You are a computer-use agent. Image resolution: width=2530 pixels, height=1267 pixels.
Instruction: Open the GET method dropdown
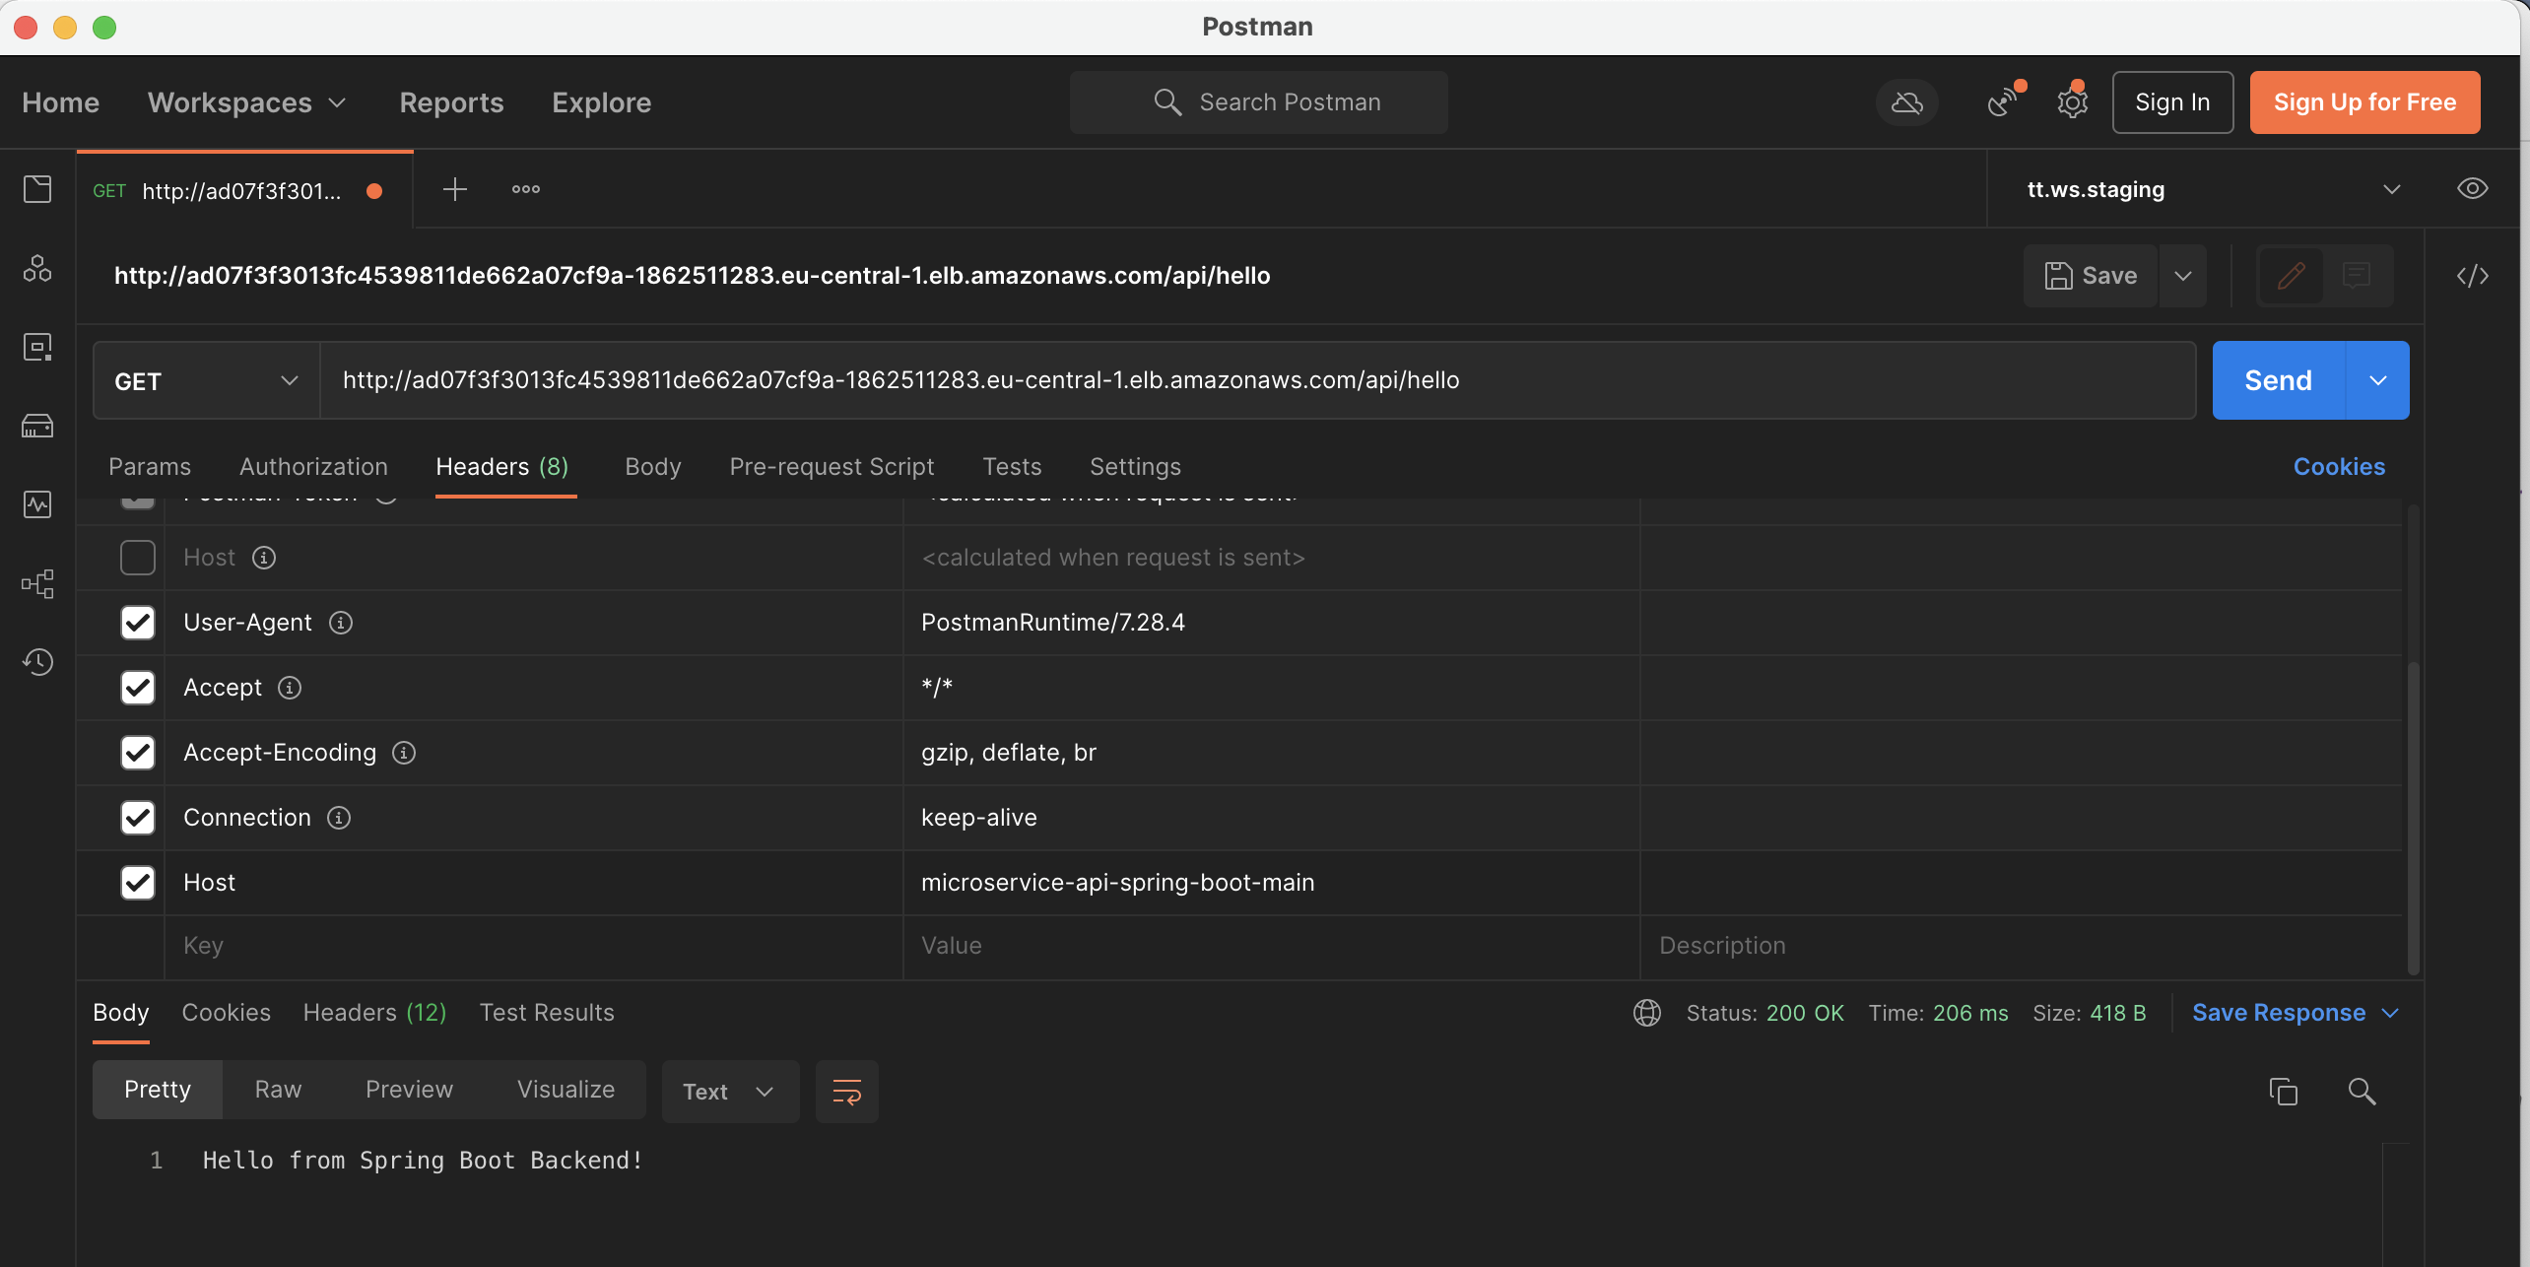coord(206,381)
